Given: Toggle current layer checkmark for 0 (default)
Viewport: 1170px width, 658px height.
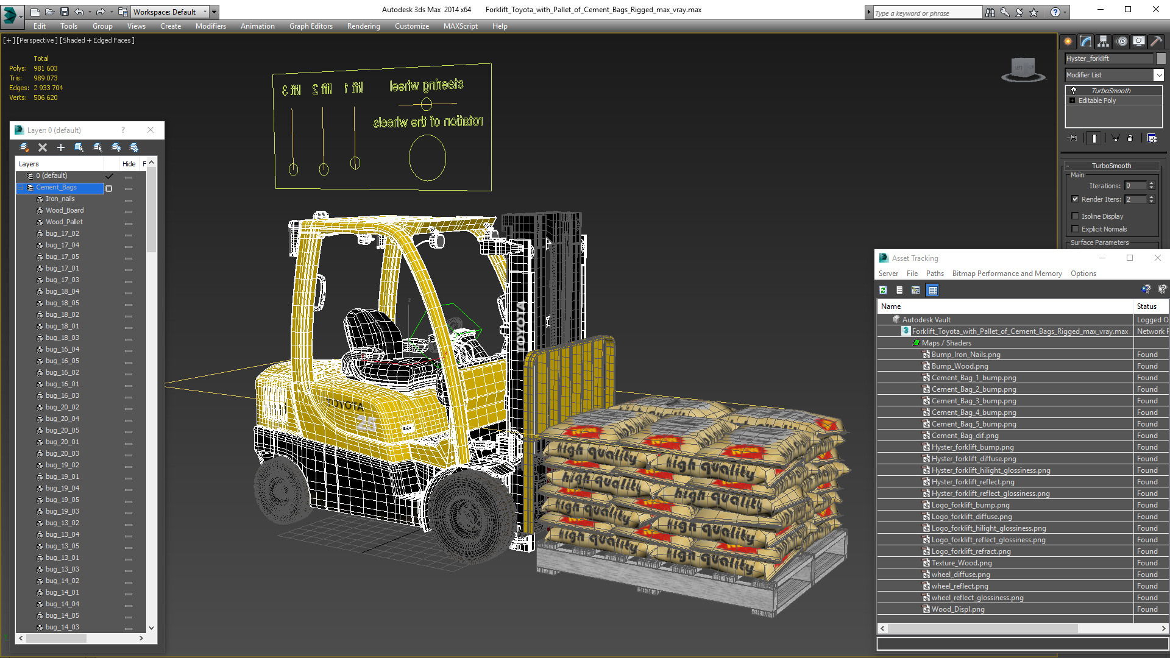Looking at the screenshot, I should [109, 175].
